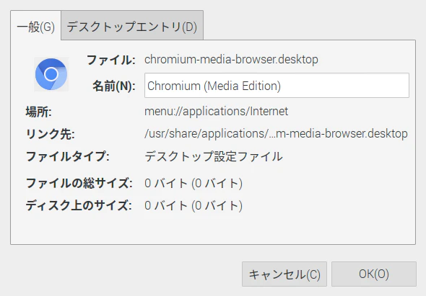Click the 場所: label

(x=38, y=112)
